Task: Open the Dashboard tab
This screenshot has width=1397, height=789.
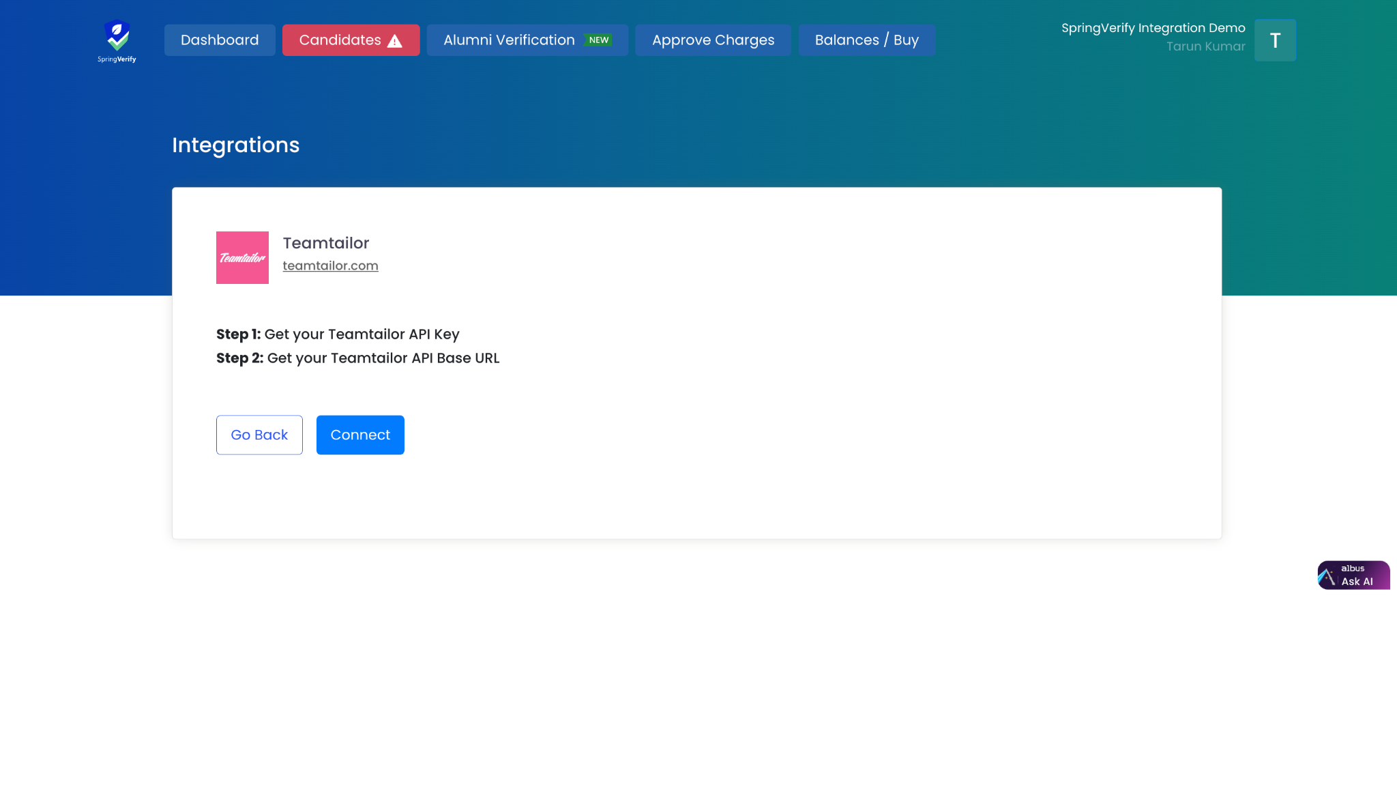Action: (x=220, y=40)
